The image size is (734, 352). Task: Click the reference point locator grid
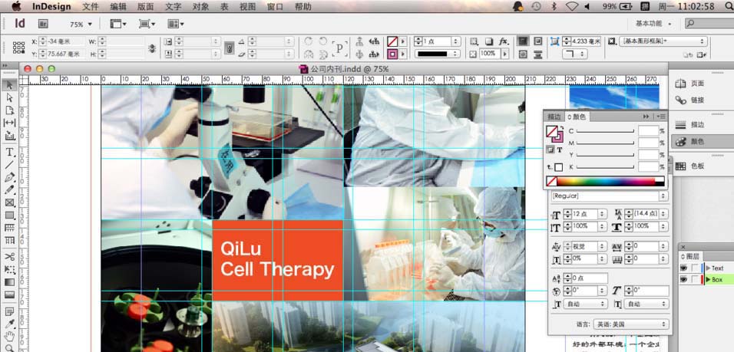(x=18, y=48)
